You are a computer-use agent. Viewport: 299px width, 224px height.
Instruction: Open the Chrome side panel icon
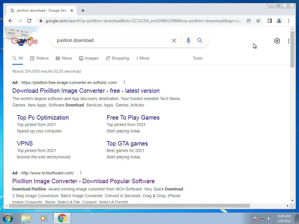click(x=270, y=21)
